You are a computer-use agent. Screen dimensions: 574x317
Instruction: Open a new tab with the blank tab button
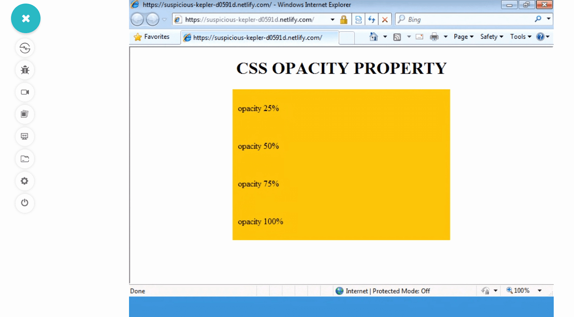(x=347, y=38)
